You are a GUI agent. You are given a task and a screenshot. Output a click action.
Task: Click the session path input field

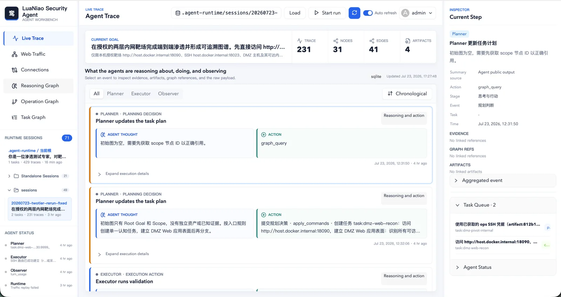(226, 13)
